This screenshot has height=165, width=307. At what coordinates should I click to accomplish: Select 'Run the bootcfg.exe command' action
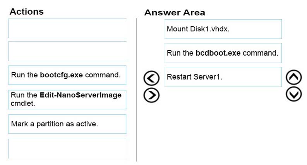click(67, 75)
